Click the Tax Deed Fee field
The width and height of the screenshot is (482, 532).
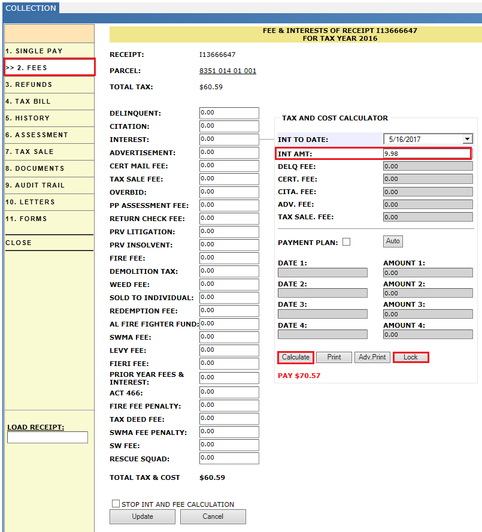[x=229, y=419]
